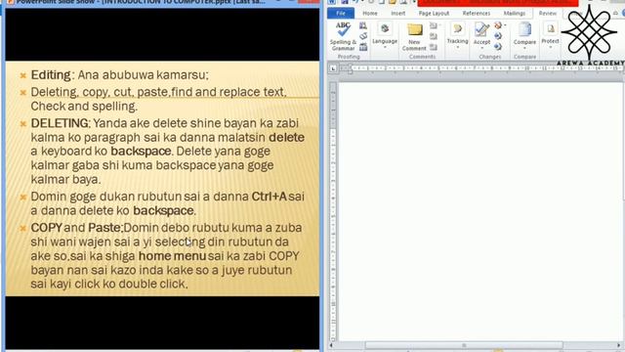Viewport: 625px width, 352px height.
Task: Expand the Accept dropdown arrow
Action: pos(481,48)
